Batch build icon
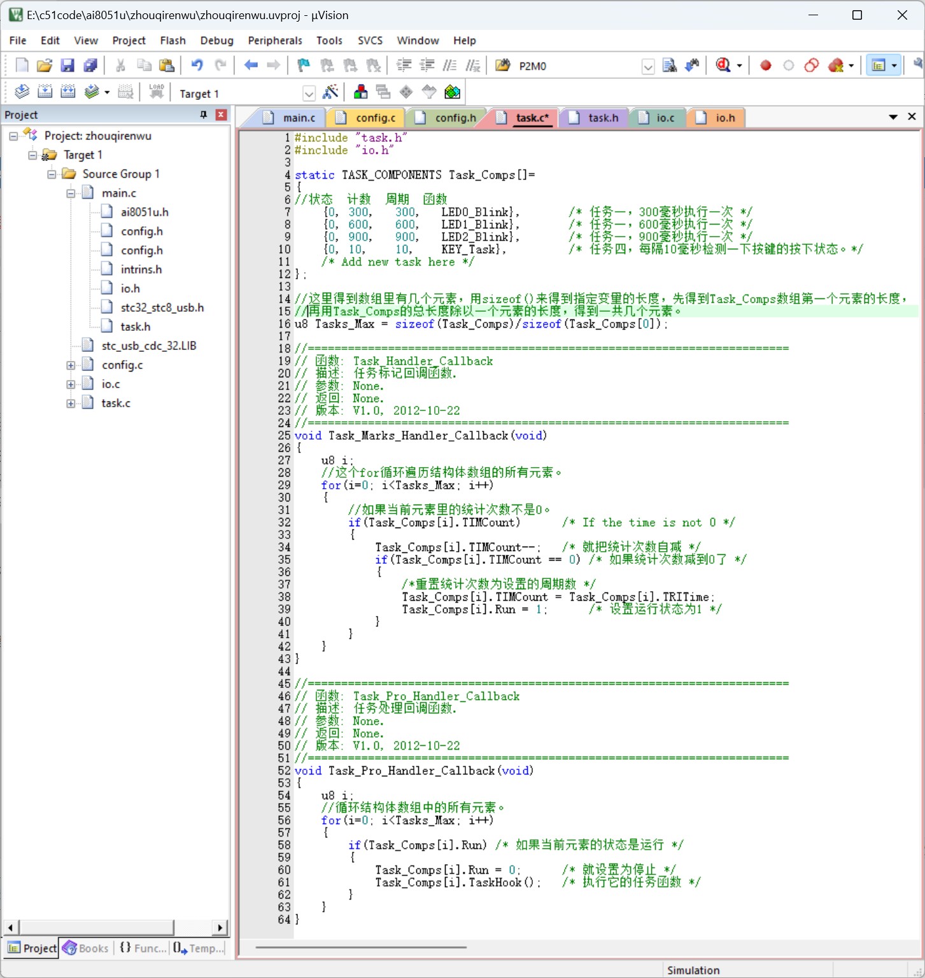The width and height of the screenshot is (925, 978). click(x=92, y=92)
